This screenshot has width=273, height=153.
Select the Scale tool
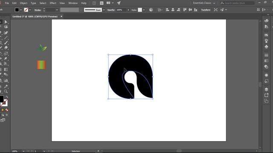click(6, 54)
